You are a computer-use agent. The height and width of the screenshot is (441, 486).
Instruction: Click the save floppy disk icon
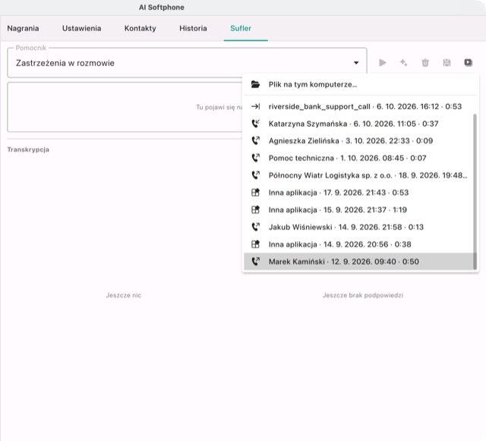pyautogui.click(x=447, y=63)
